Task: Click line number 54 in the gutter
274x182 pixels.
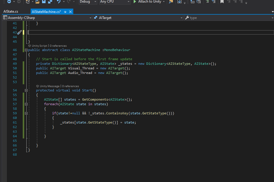Action: (15, 90)
